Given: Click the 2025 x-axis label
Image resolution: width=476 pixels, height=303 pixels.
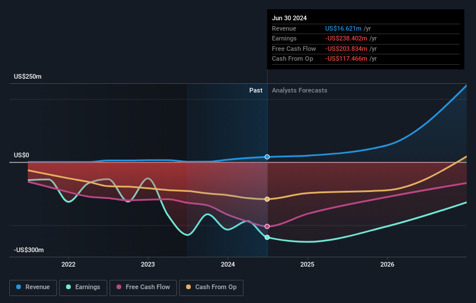Looking at the screenshot, I should pyautogui.click(x=307, y=264).
